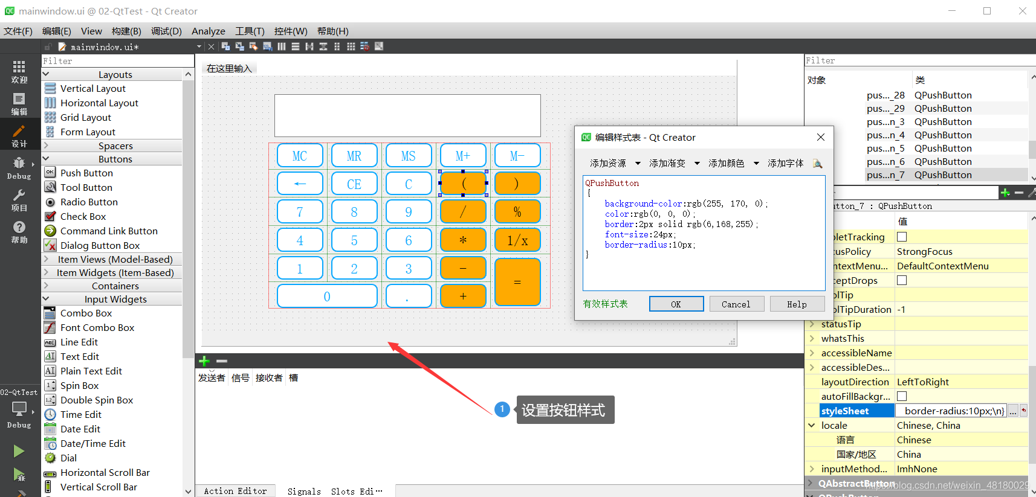
Task: Apply Lay Out Horizontally toolbar icon
Action: 282,46
